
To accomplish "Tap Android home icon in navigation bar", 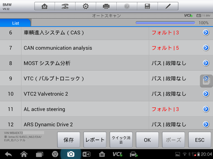I will (24, 154).
